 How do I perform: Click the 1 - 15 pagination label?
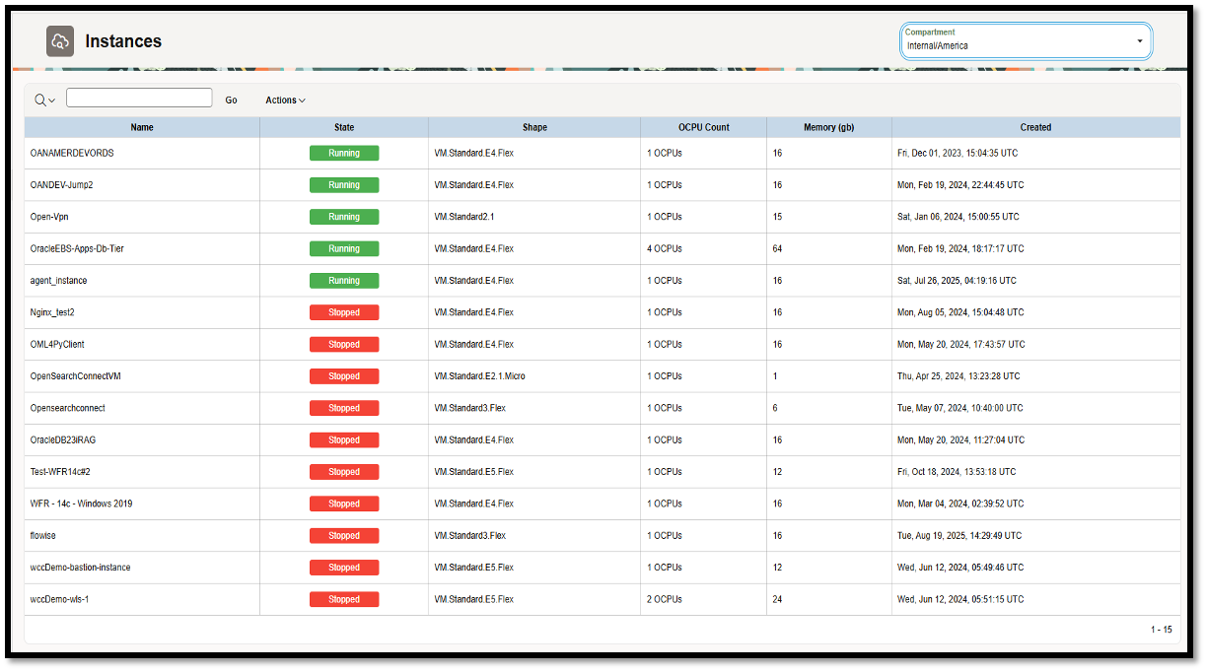(1161, 629)
